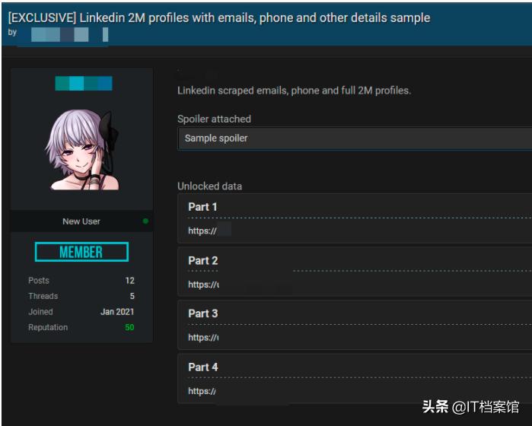Open the Part 4 https link
The width and height of the screenshot is (532, 426).
202,391
